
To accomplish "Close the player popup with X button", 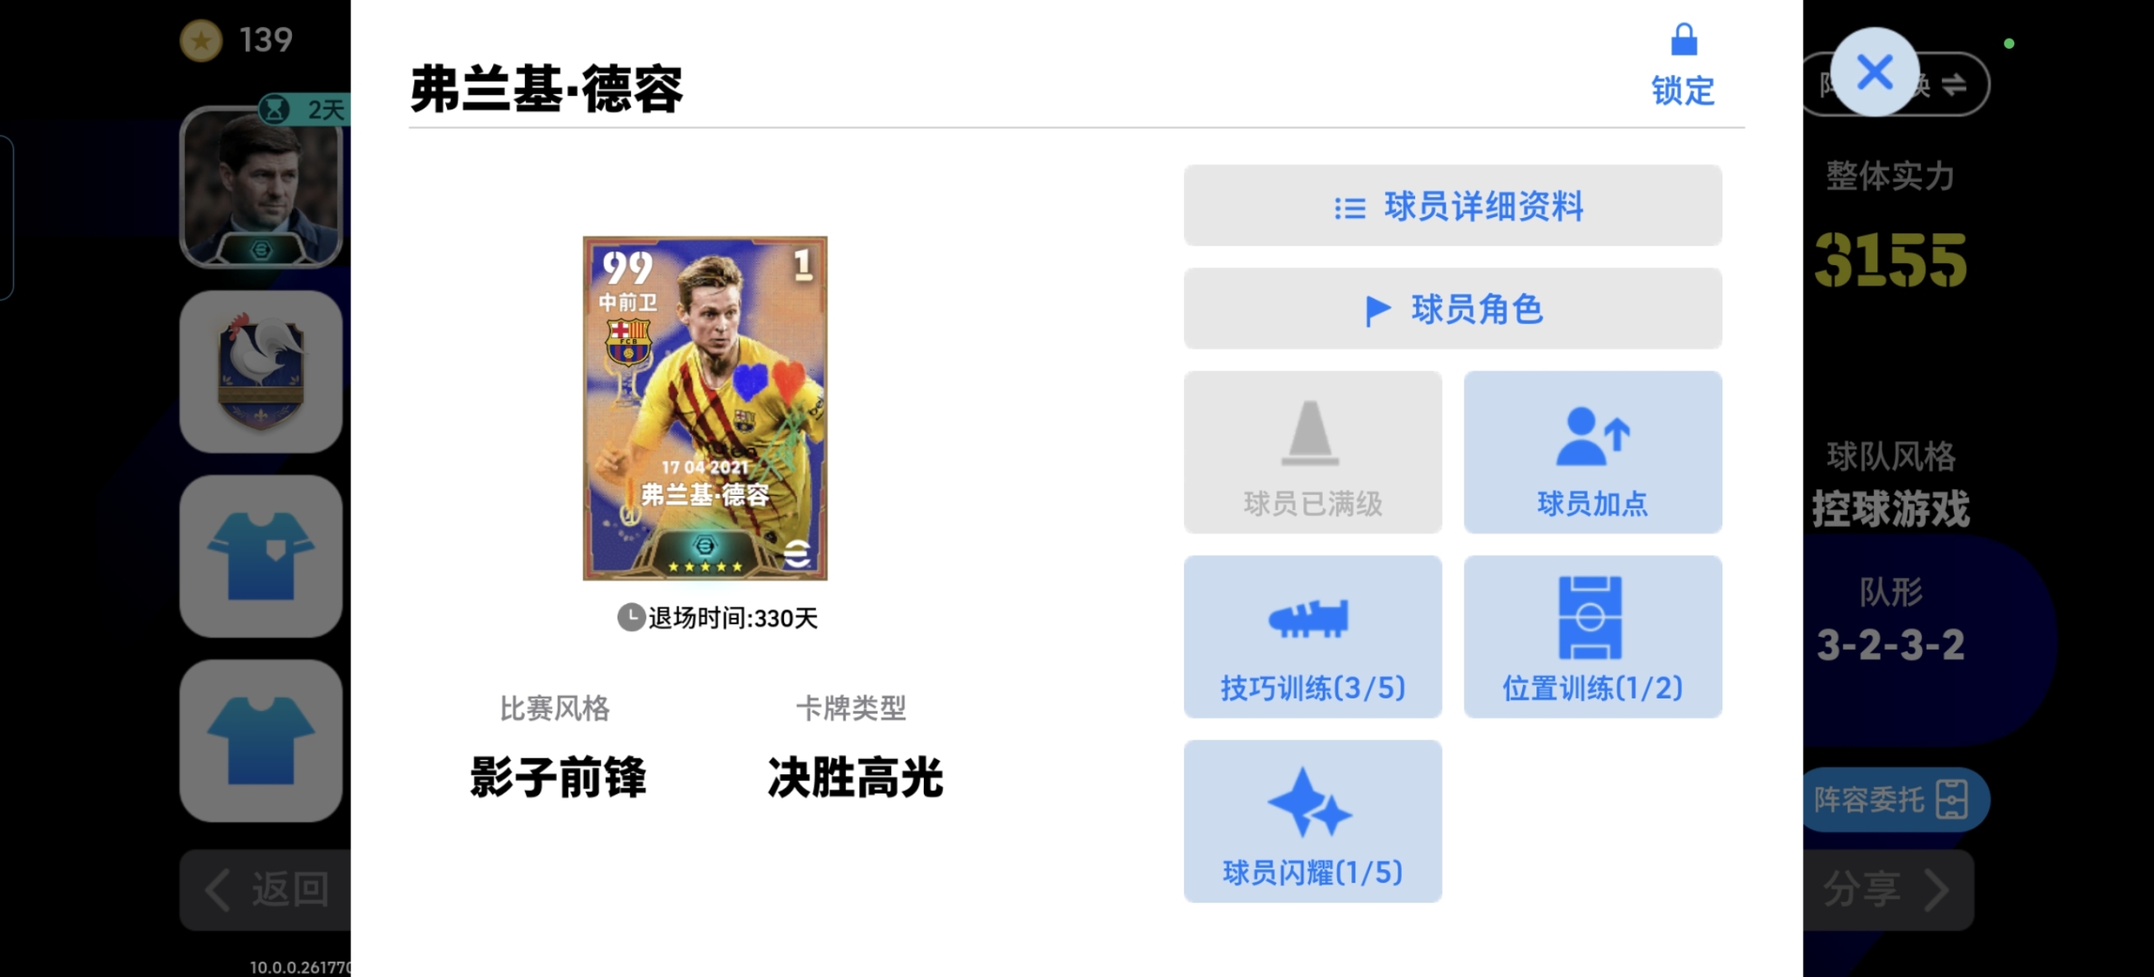I will pos(1875,72).
